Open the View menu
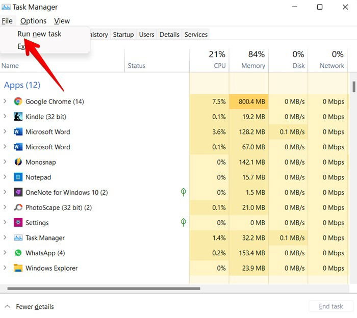 coord(62,21)
